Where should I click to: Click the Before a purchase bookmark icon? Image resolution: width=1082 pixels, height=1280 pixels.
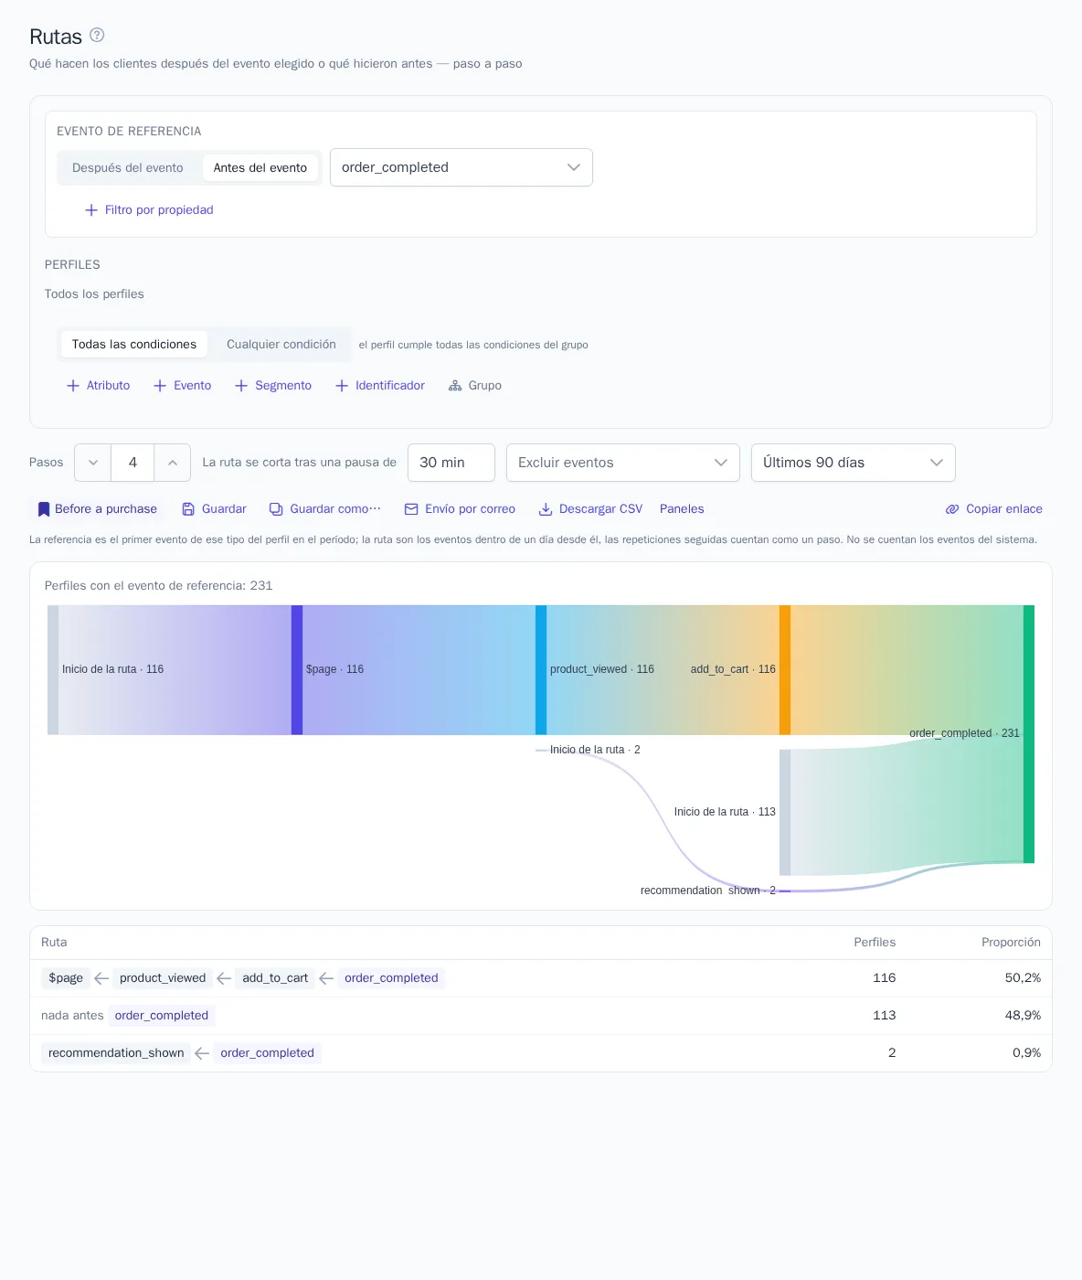click(x=44, y=509)
